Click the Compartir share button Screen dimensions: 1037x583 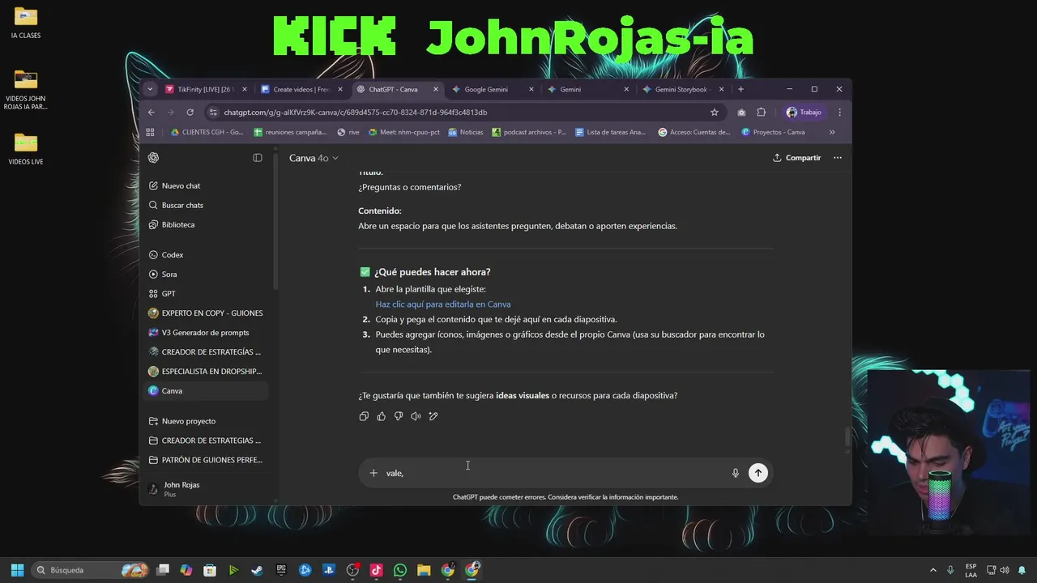(796, 158)
